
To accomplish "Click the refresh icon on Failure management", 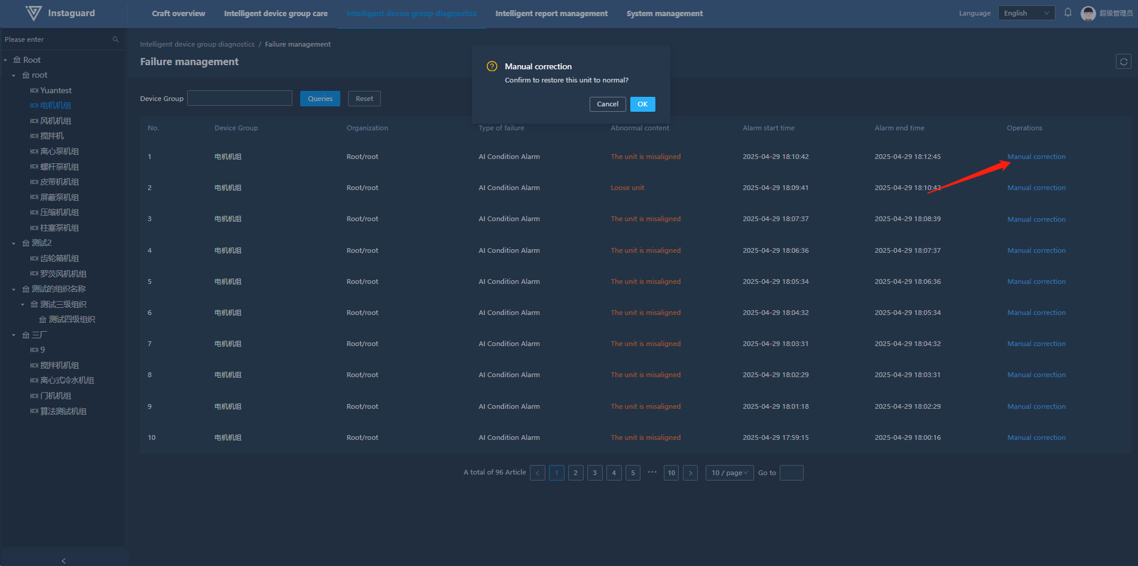I will coord(1123,62).
